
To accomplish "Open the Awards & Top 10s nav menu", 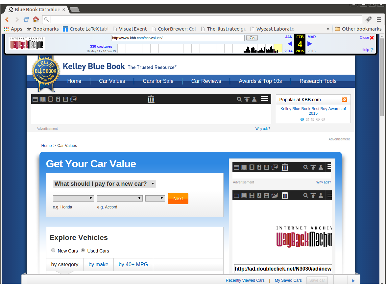I will (260, 81).
